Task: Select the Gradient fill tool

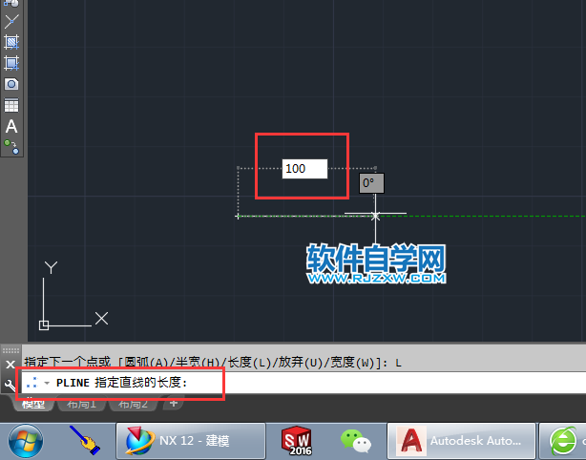Action: (x=11, y=63)
